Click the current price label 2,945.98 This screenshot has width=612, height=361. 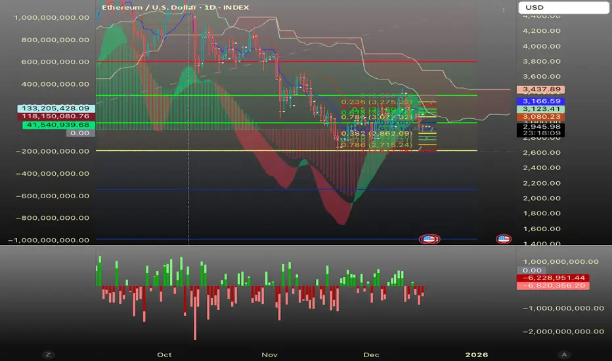tap(540, 127)
